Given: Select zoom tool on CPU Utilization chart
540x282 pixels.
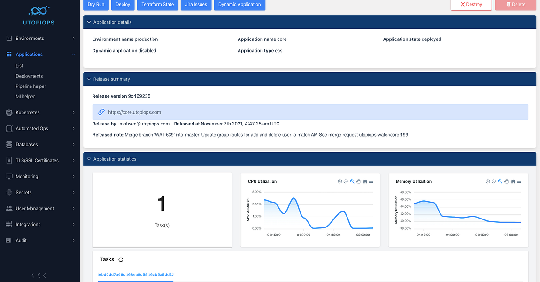Looking at the screenshot, I should (x=352, y=181).
